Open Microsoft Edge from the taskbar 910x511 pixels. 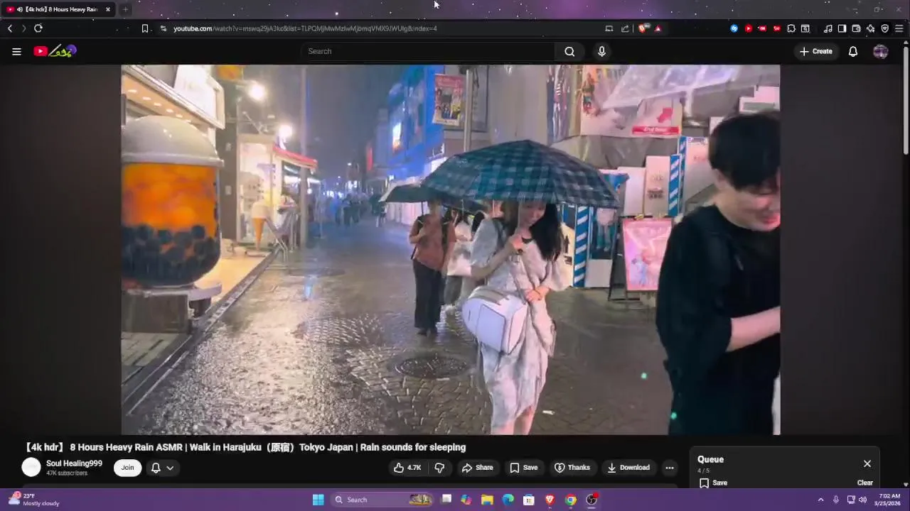coord(508,500)
